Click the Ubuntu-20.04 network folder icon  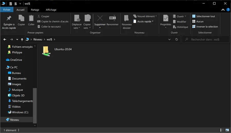pos(46,51)
